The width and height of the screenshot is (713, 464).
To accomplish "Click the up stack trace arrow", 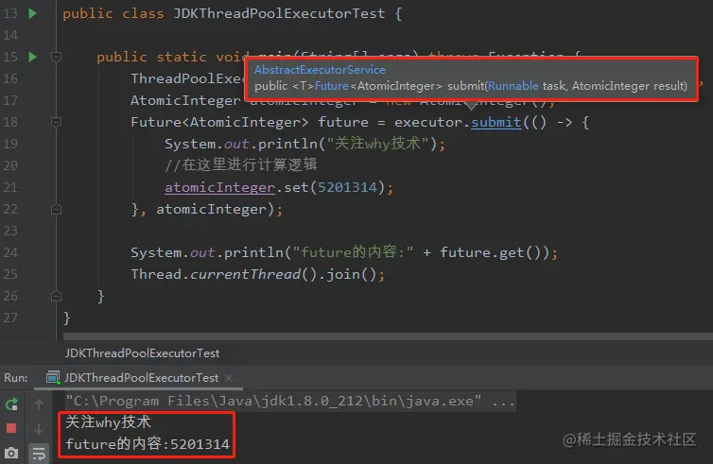I will pos(39,404).
